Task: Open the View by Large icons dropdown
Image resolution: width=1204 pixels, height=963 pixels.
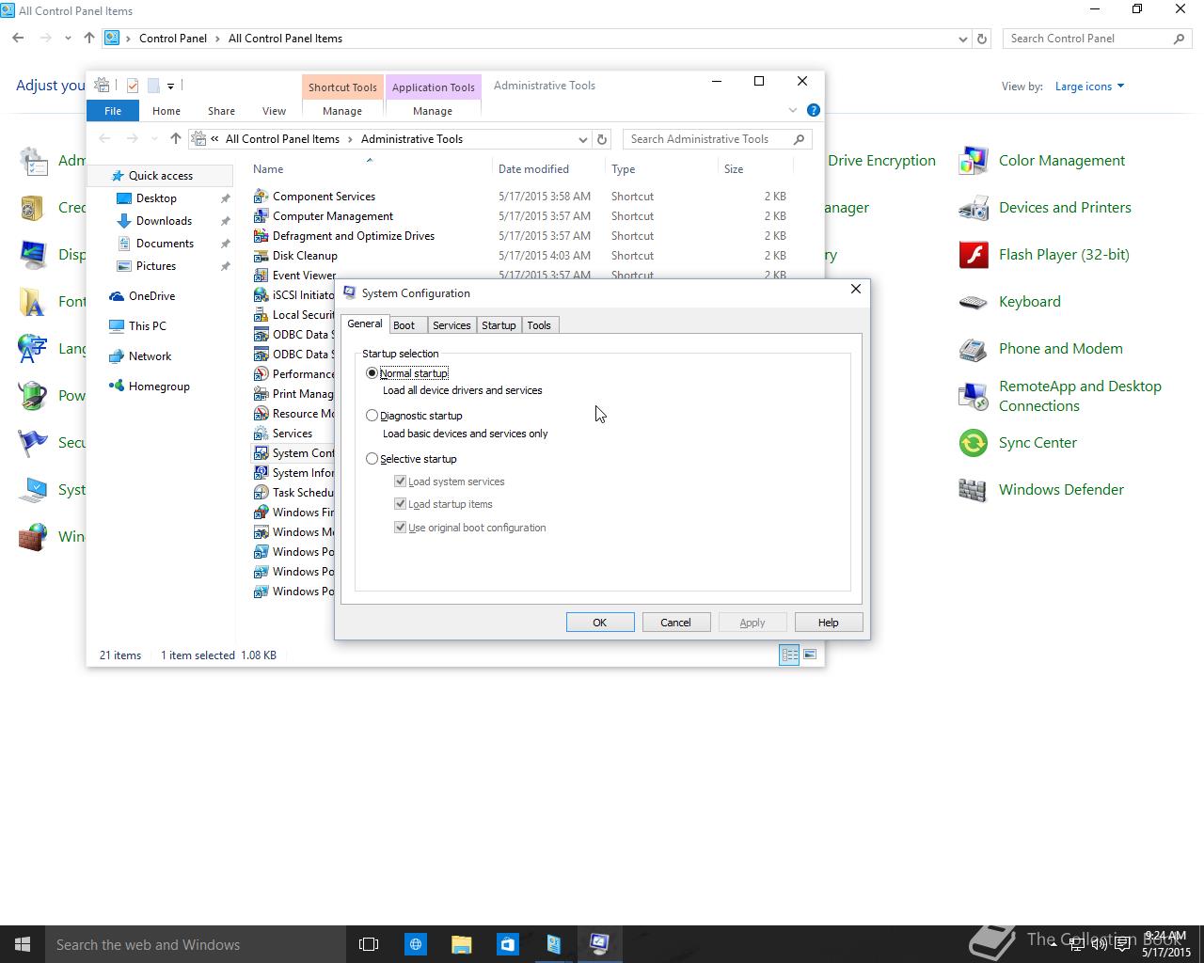Action: click(1089, 87)
